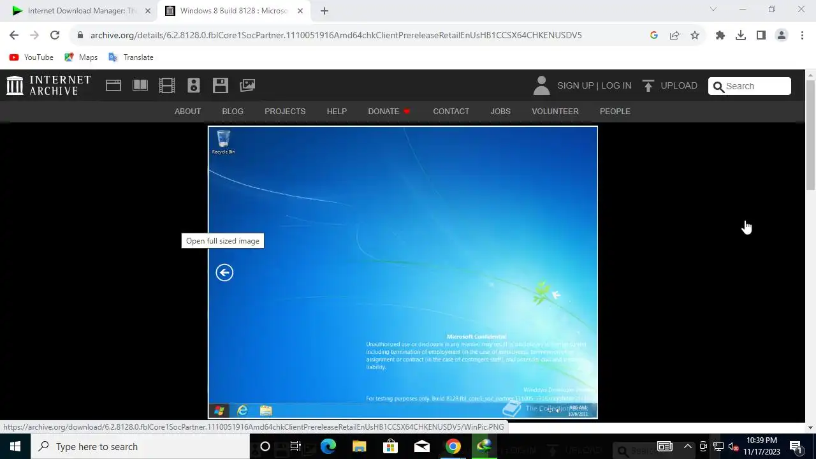The image size is (816, 459).
Task: Open the DONATE menu item
Action: point(389,111)
